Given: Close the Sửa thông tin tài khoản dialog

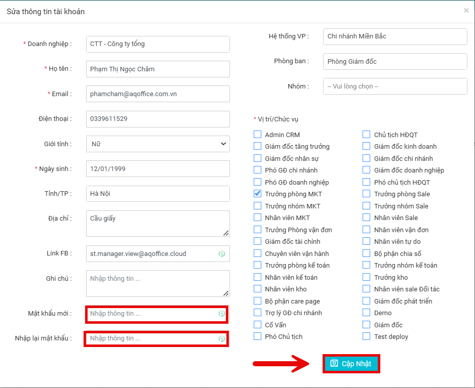Looking at the screenshot, I should pyautogui.click(x=466, y=11).
